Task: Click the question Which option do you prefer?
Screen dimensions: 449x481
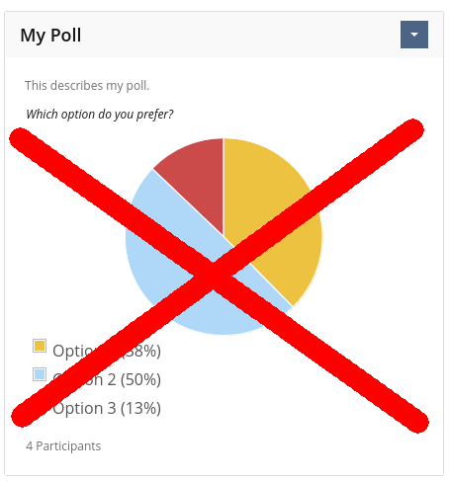Action: click(100, 115)
